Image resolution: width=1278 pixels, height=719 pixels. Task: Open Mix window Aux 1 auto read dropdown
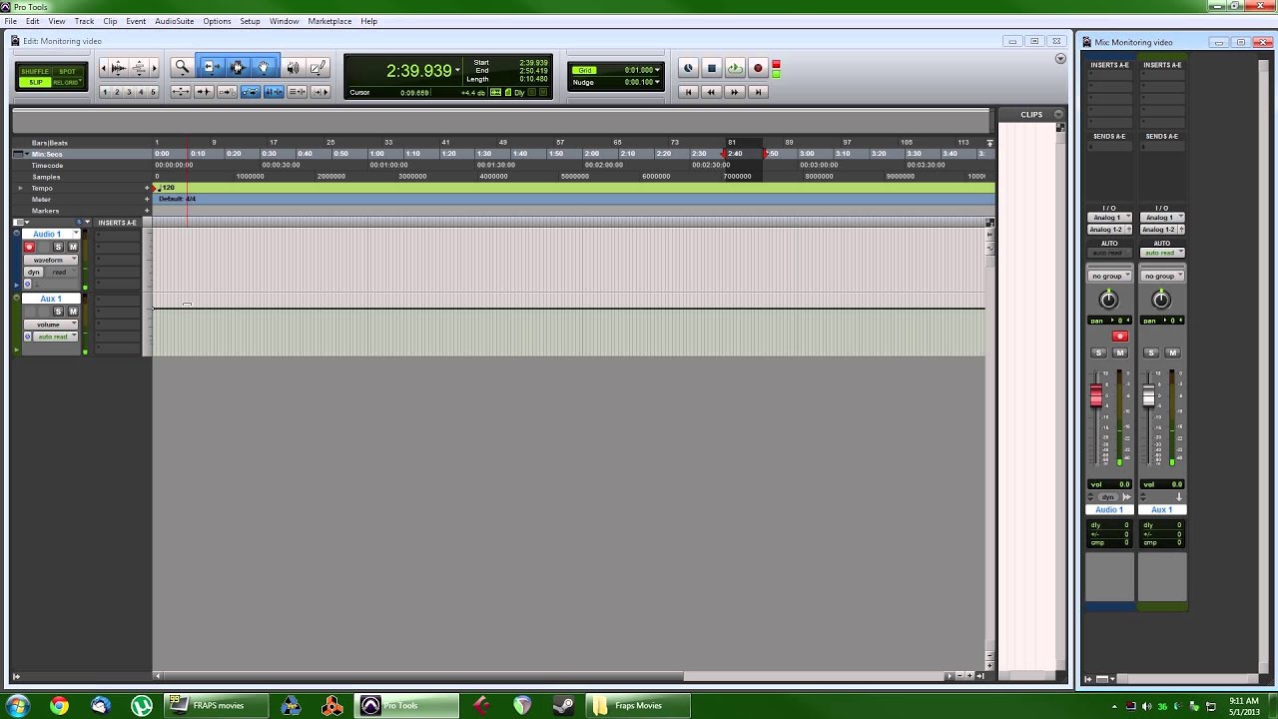pos(1162,253)
